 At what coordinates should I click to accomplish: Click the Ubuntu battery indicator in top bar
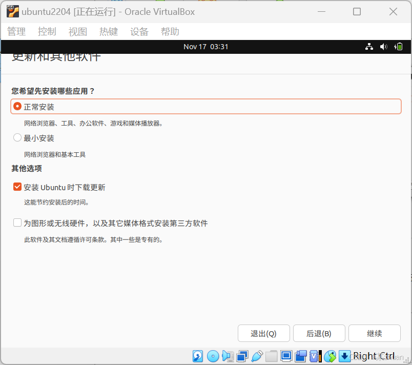[x=398, y=47]
